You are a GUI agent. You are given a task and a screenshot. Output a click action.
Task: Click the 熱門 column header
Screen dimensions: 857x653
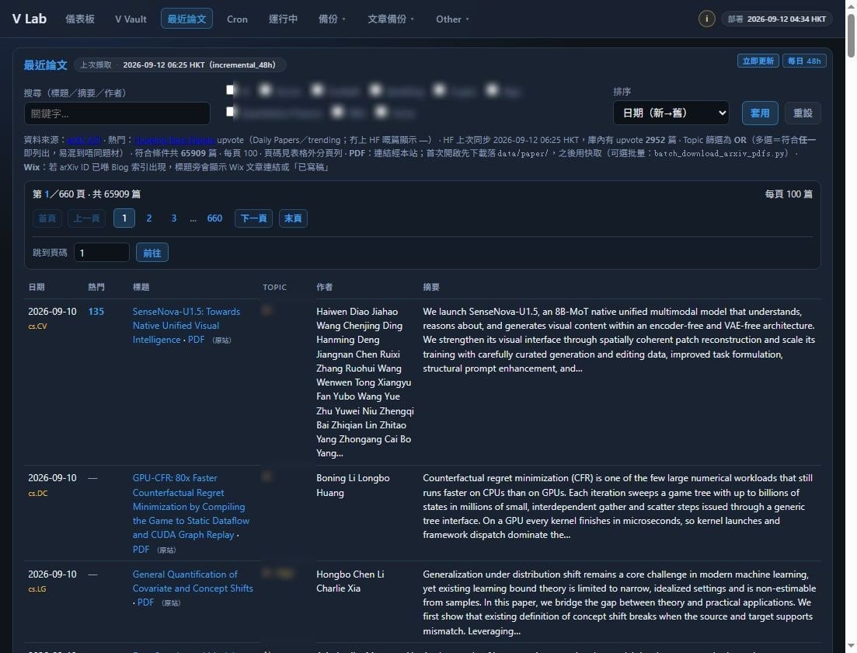96,287
